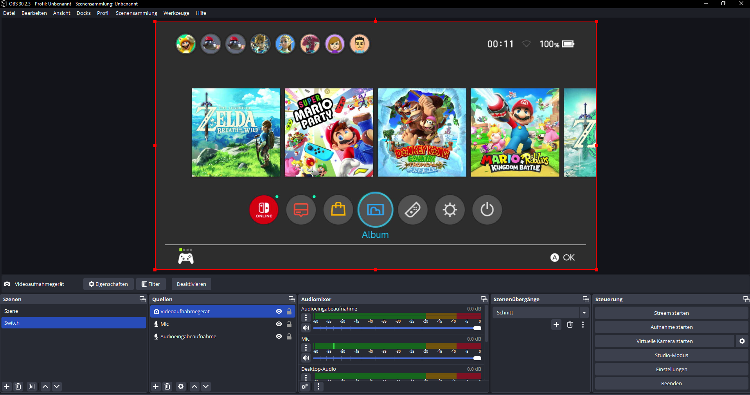Open the transition options three-dot menu

583,325
